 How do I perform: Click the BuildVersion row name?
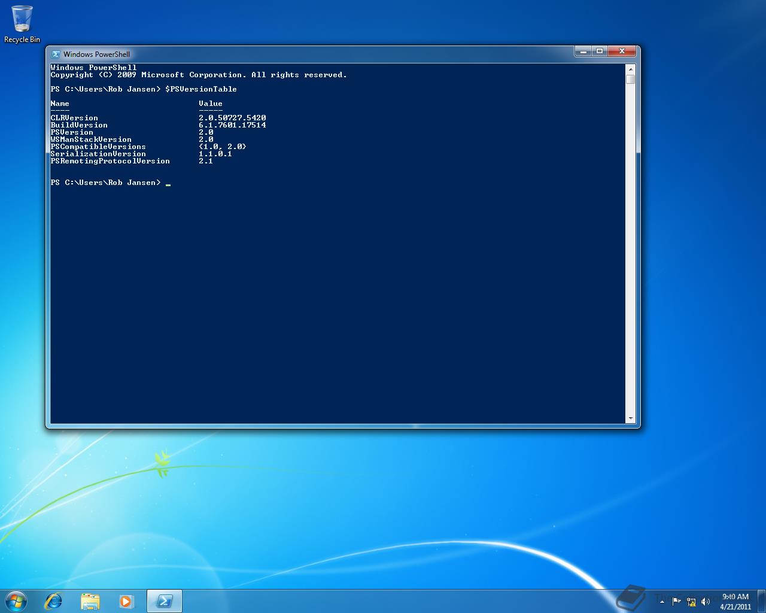[79, 125]
